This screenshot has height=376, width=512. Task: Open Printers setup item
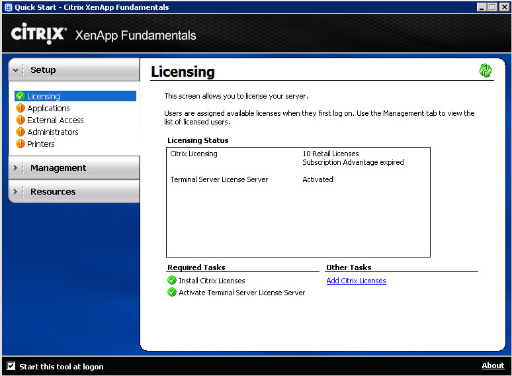click(x=40, y=144)
